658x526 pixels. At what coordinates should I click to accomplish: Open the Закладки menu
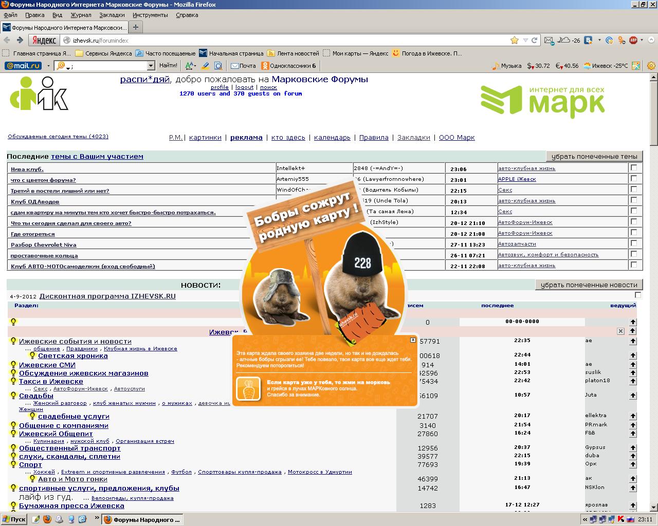112,15
